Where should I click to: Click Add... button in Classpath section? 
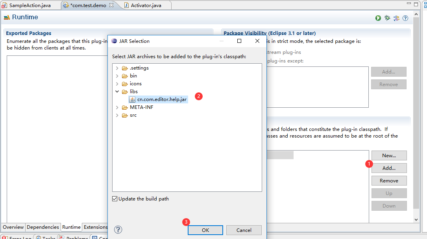pyautogui.click(x=389, y=168)
